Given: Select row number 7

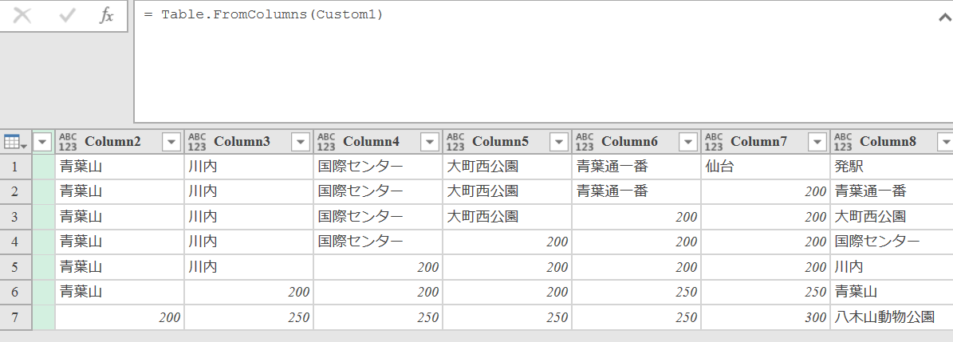Looking at the screenshot, I should point(16,318).
